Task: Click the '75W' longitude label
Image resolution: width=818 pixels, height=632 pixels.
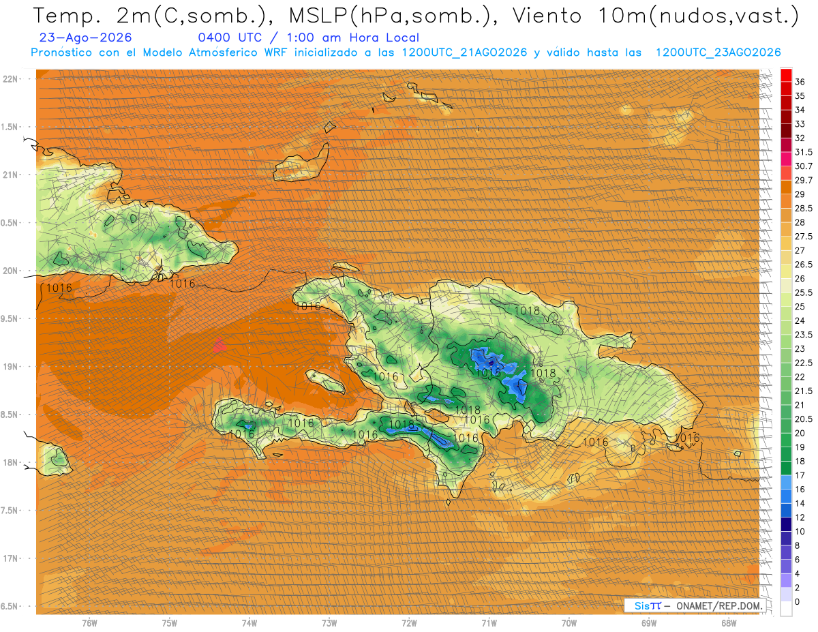Action: pos(170,623)
